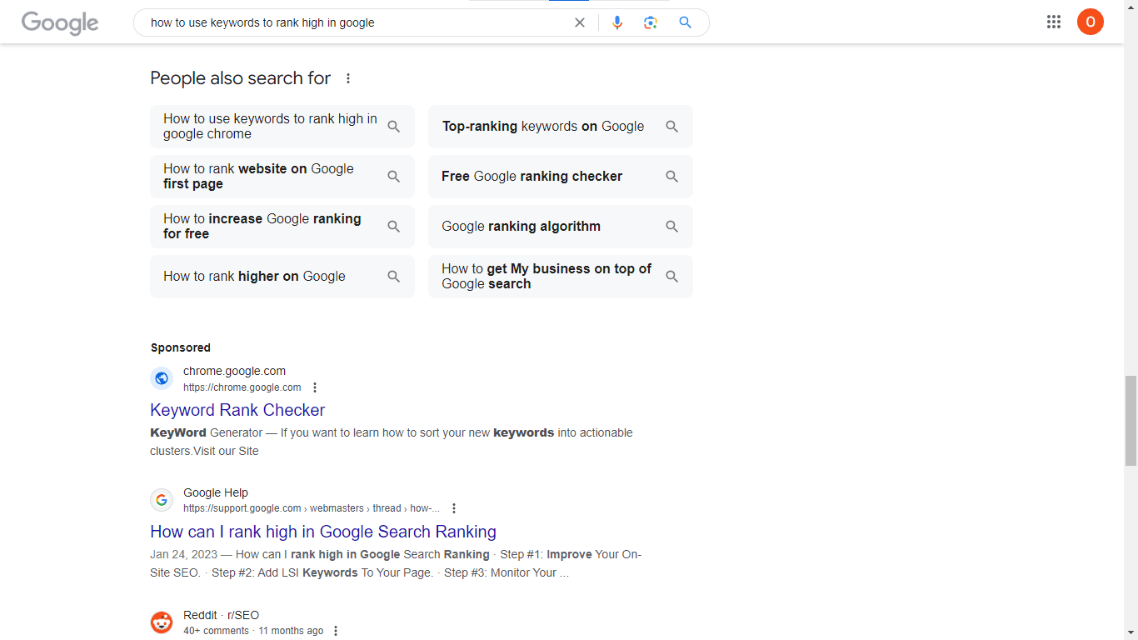Clear the search box text
Viewport: 1138px width, 640px height.
coord(580,22)
